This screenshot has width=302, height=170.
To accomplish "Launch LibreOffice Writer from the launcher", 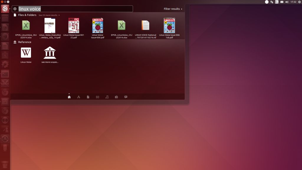I will tap(5, 27).
